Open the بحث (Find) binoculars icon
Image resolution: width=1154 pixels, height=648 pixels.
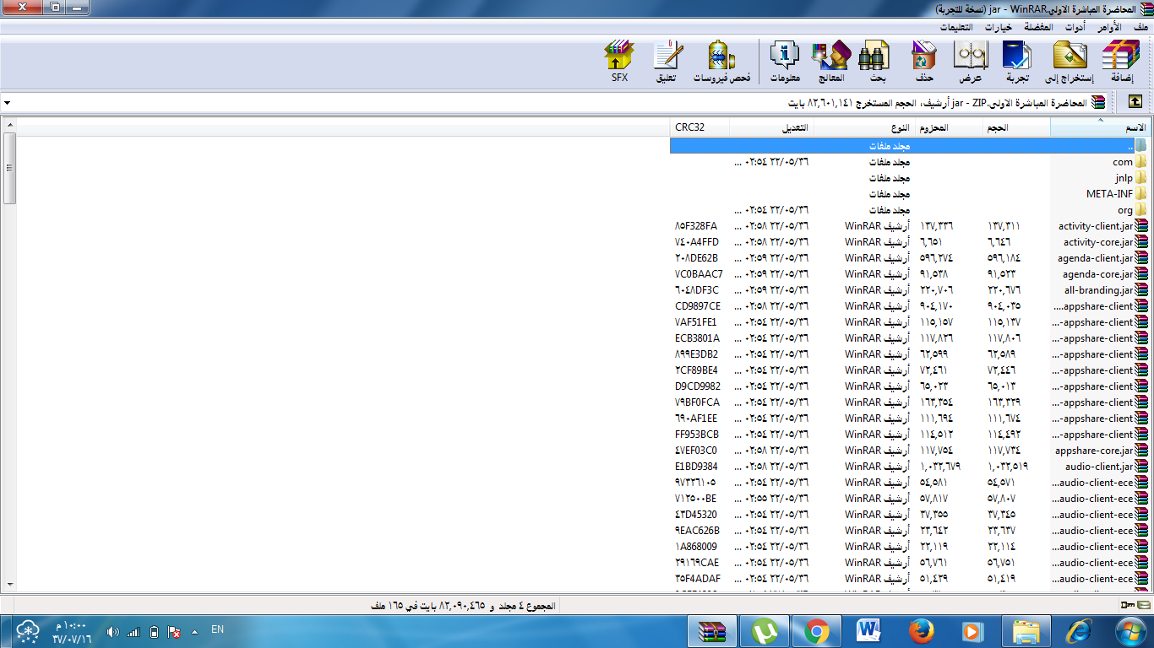874,62
